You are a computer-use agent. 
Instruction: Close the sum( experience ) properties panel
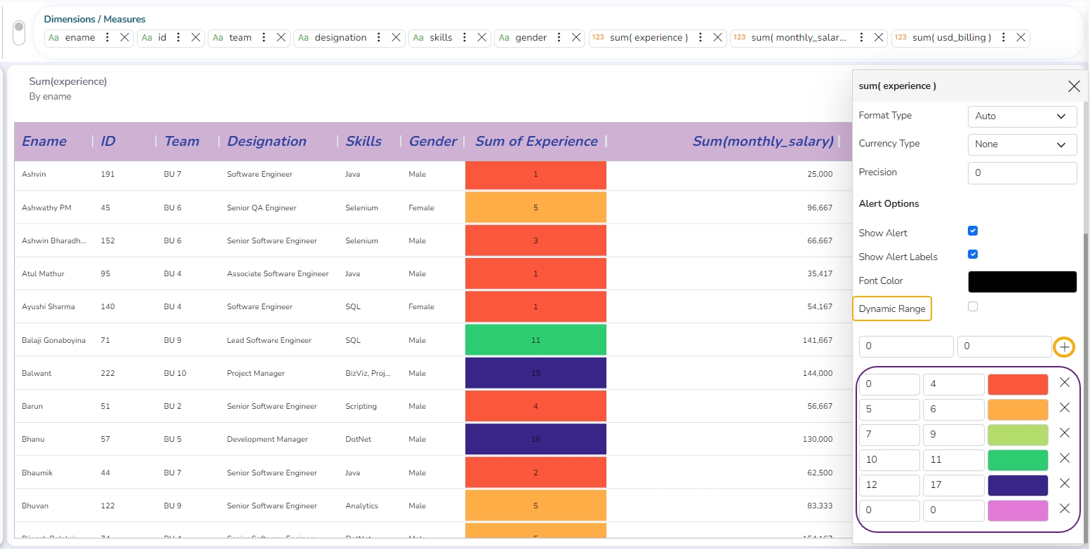click(x=1073, y=86)
